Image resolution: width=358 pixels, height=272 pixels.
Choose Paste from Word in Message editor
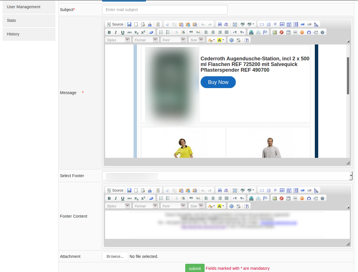[195, 24]
